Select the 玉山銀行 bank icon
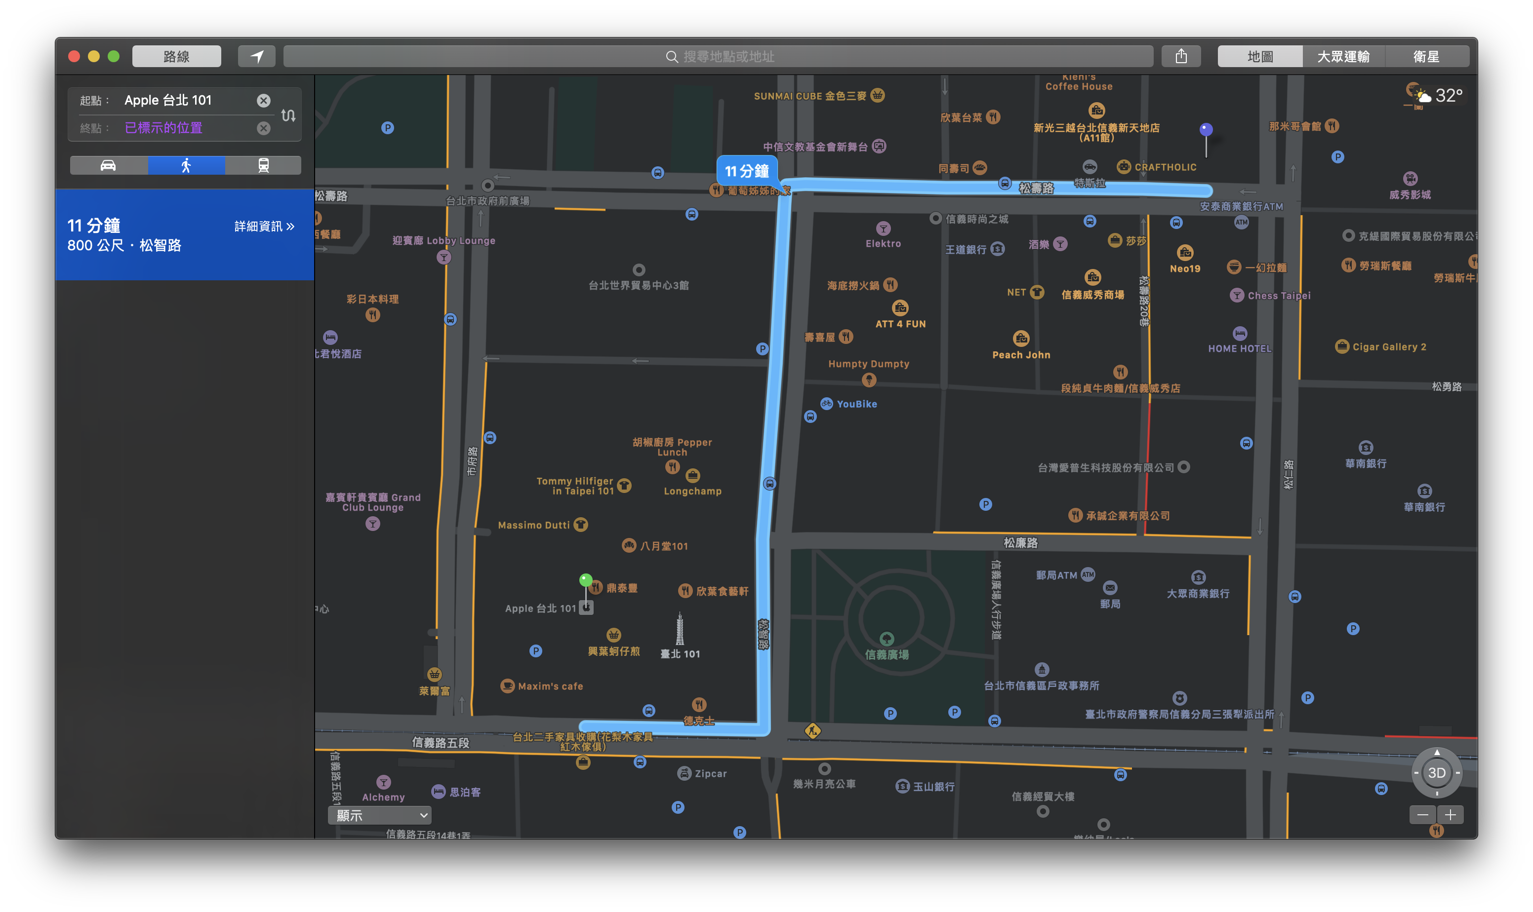Screen dimensions: 1533x912 [902, 787]
